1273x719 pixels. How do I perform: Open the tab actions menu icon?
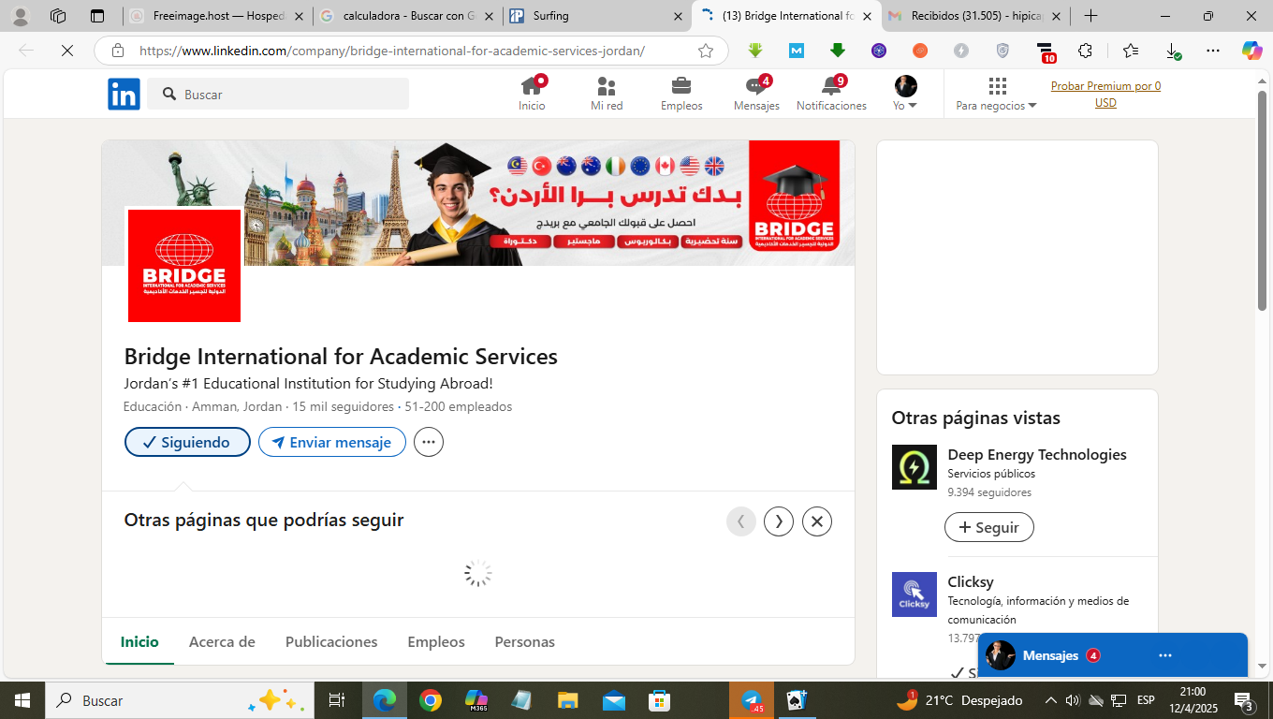coord(97,16)
